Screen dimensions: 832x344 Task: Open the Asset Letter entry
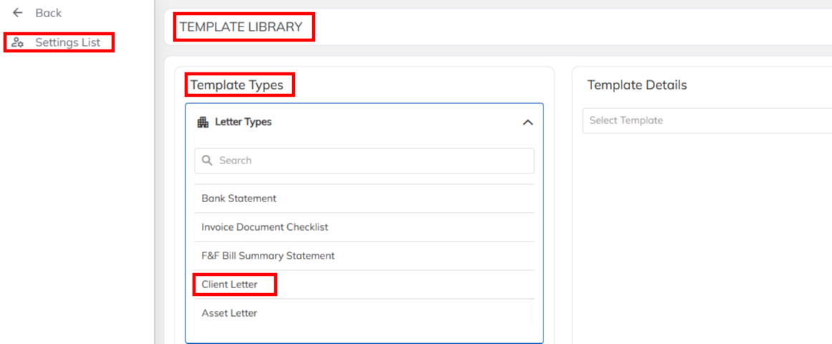pyautogui.click(x=229, y=313)
